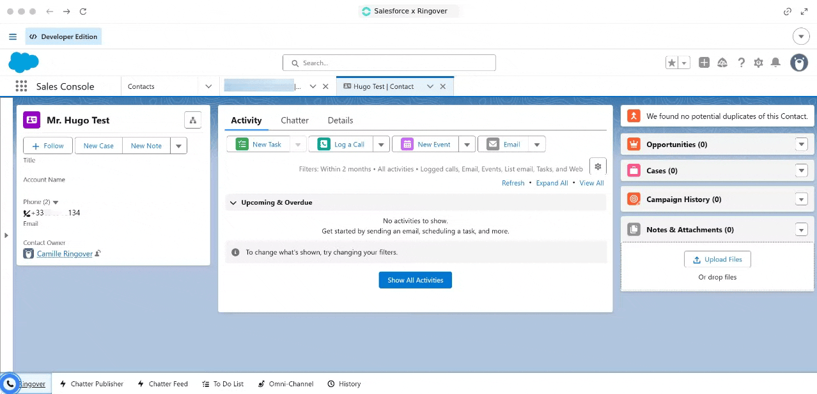Open Setup gear icon
817x394 pixels.
[x=758, y=62]
